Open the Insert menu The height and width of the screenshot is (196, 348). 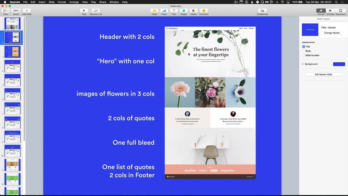tap(42, 2)
